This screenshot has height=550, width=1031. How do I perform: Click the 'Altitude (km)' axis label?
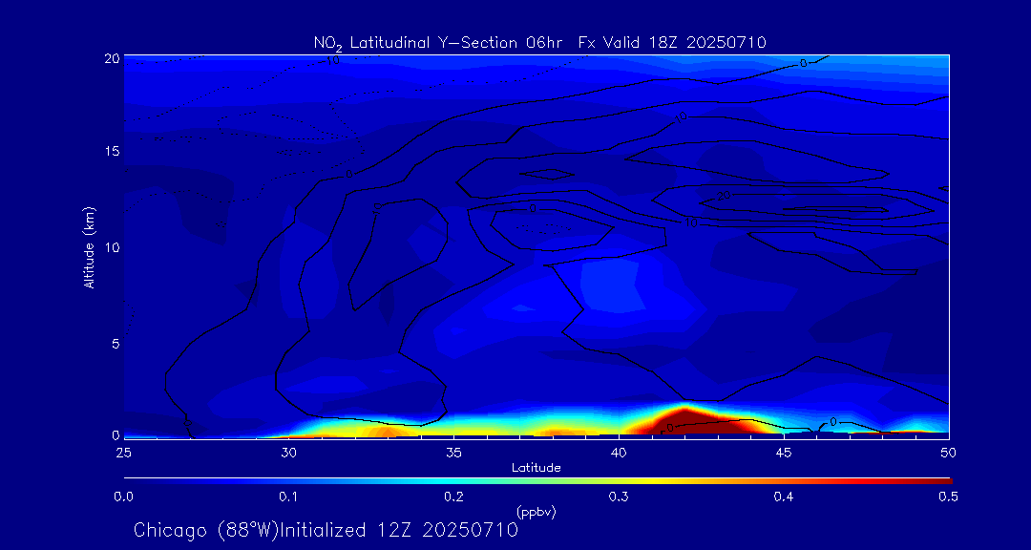[x=88, y=246]
